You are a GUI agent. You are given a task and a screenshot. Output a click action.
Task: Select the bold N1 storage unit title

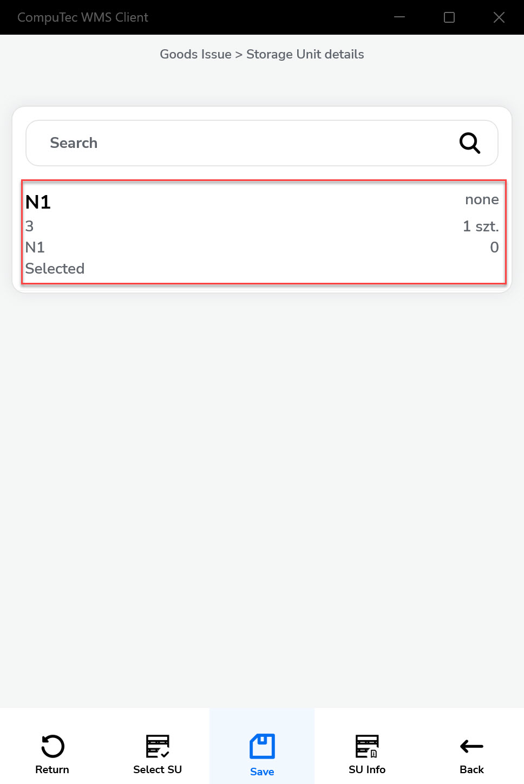(x=38, y=202)
